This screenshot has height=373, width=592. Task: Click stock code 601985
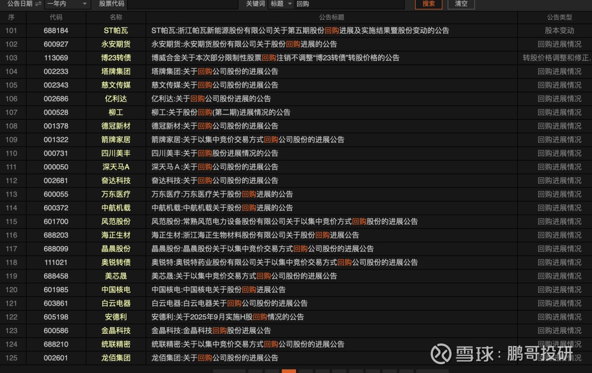coord(56,290)
